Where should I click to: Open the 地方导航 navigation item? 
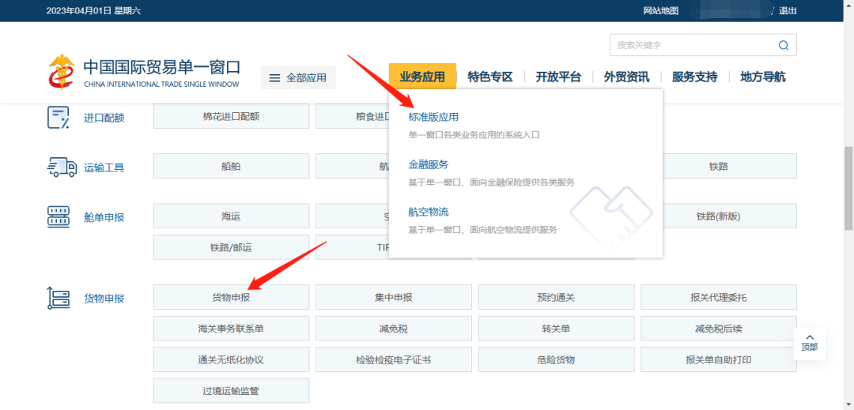coord(762,77)
